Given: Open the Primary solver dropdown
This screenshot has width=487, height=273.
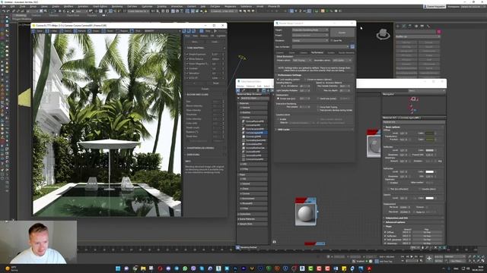Looking at the screenshot, I should tap(301, 61).
